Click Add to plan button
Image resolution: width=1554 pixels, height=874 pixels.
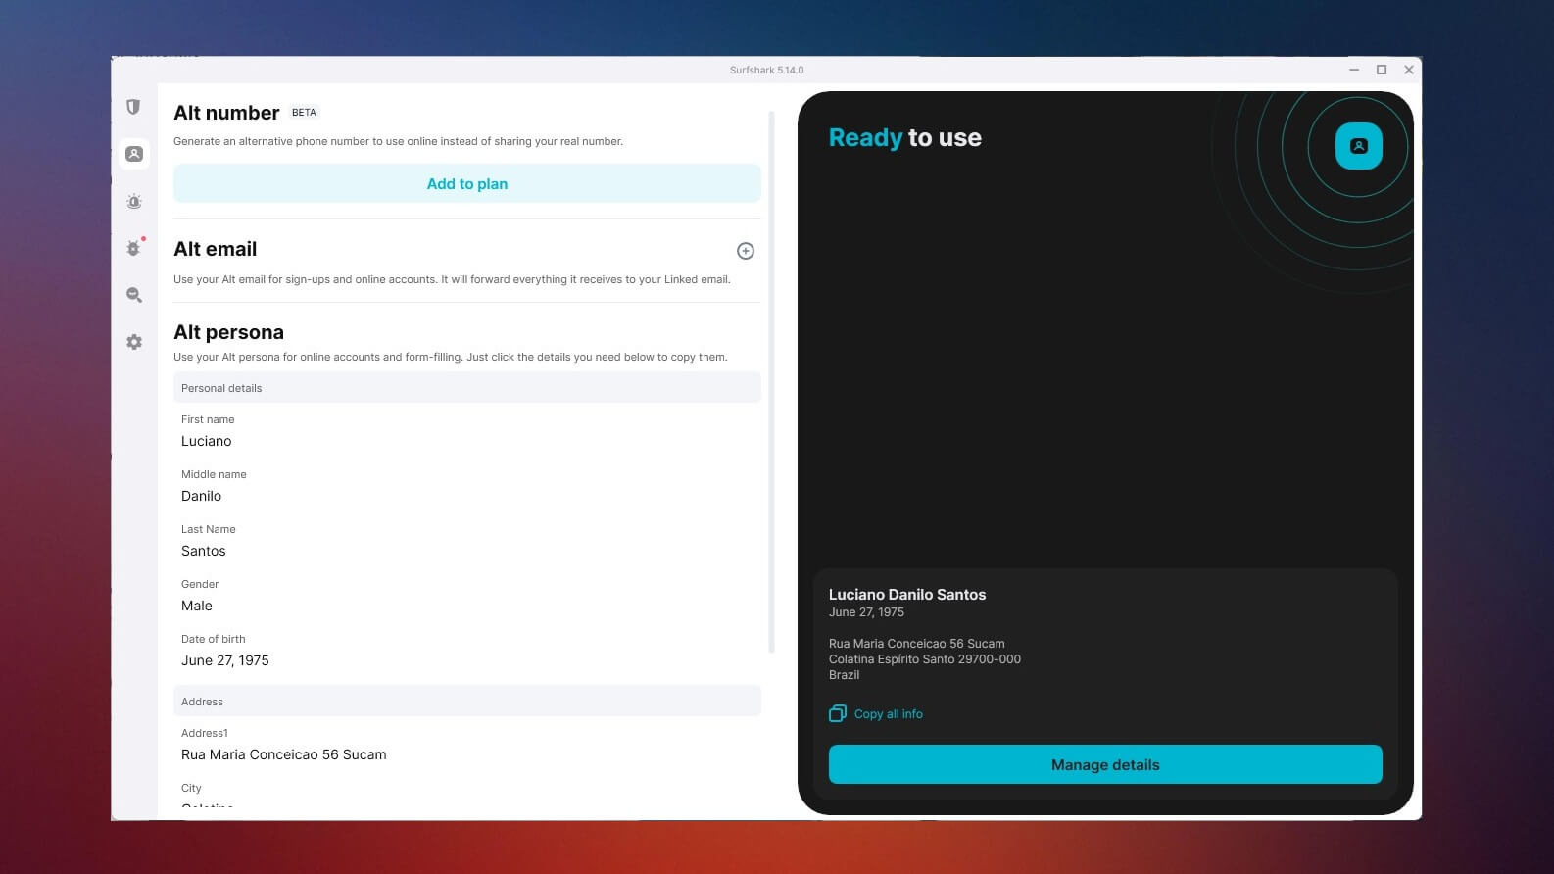(466, 184)
